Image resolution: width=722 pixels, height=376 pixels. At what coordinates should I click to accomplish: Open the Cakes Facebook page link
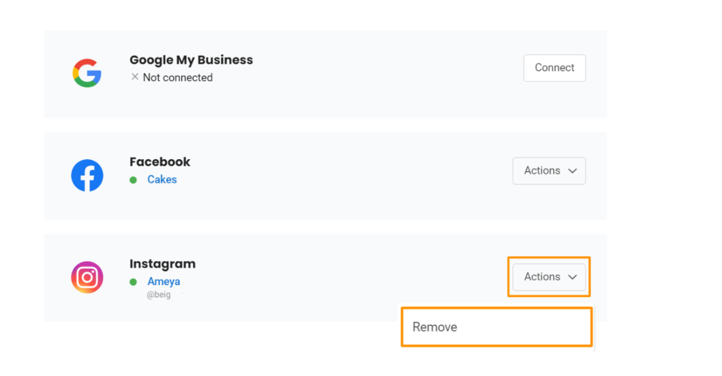tap(162, 180)
